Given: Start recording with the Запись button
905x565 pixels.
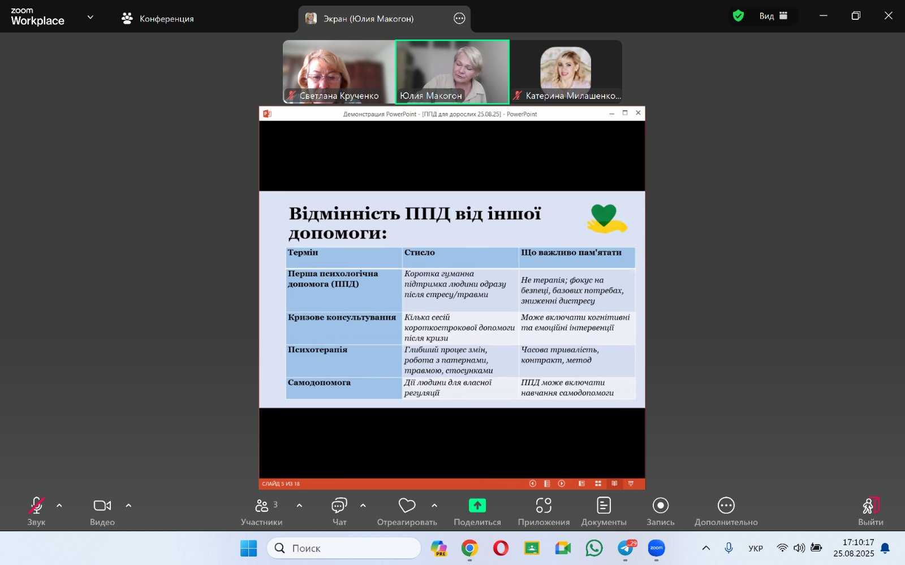Looking at the screenshot, I should tap(660, 506).
